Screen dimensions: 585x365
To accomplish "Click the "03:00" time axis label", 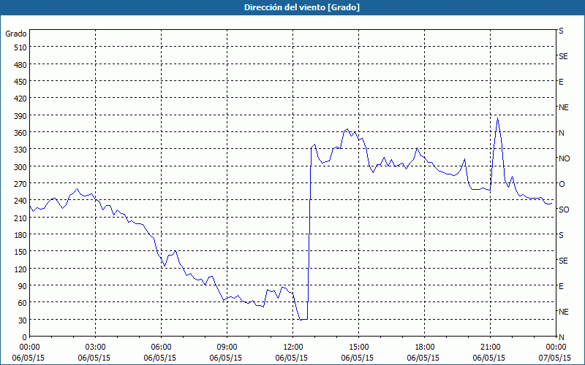I will pyautogui.click(x=96, y=347).
